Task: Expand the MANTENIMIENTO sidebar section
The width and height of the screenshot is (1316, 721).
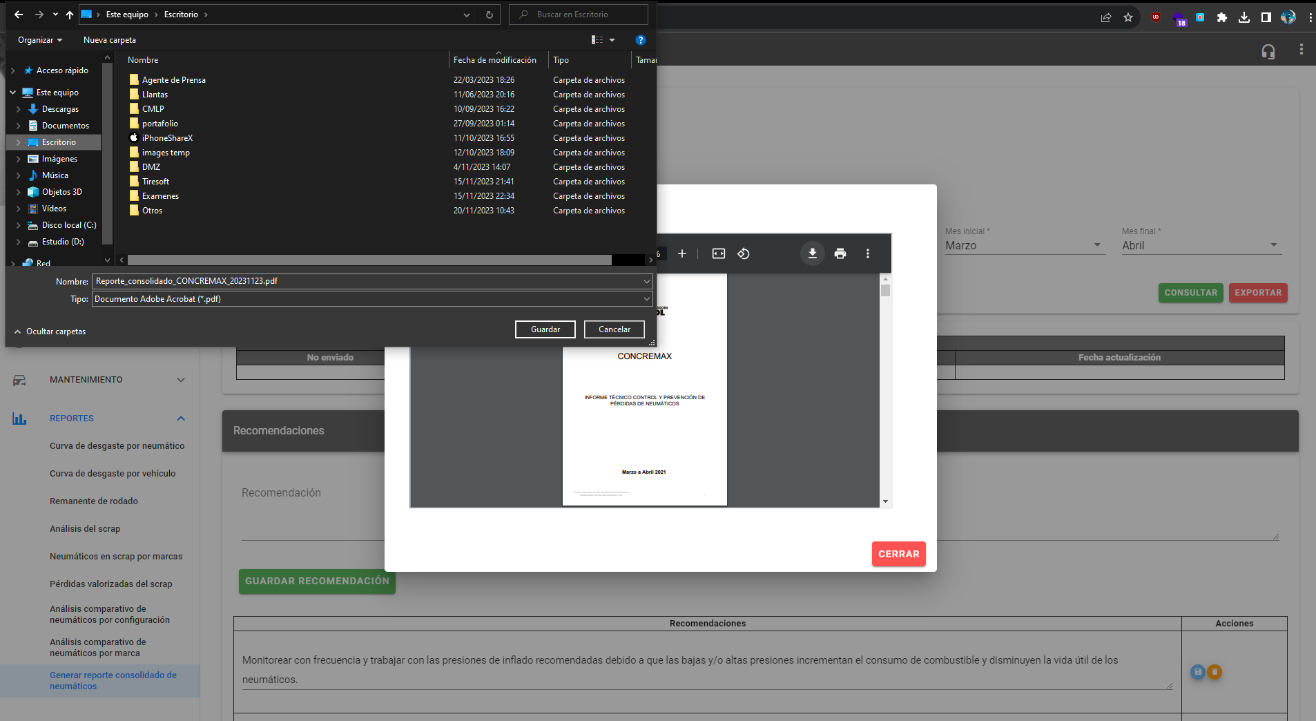Action: click(x=181, y=380)
